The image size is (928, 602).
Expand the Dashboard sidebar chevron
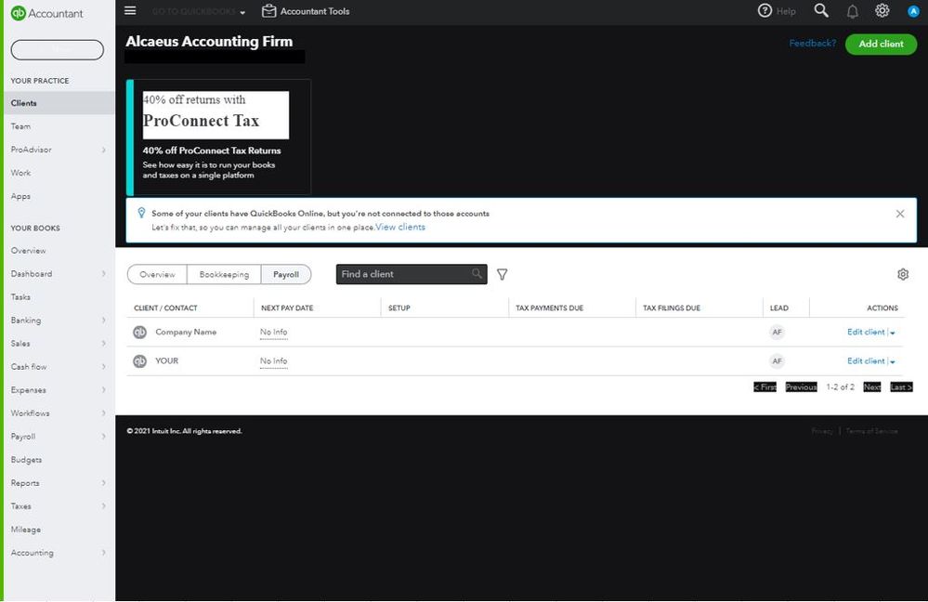103,273
